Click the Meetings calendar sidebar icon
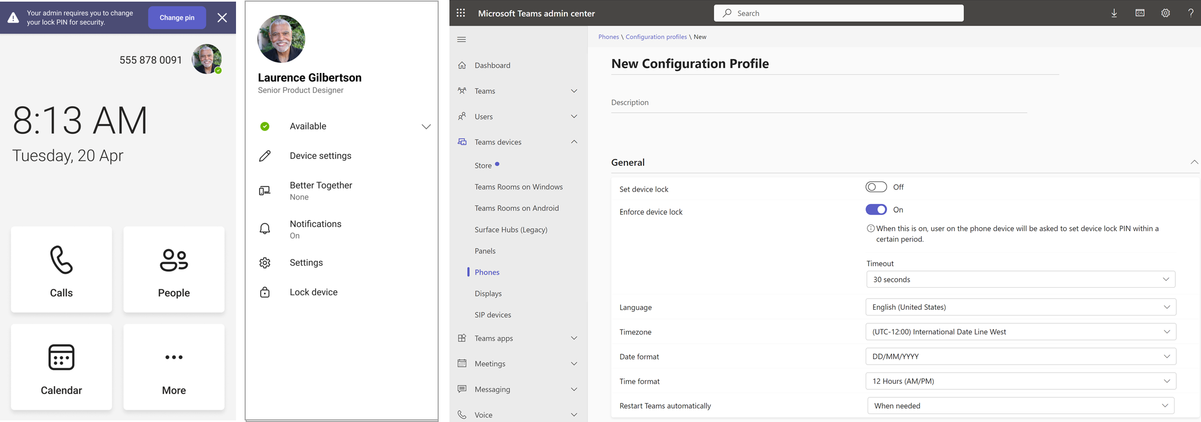The height and width of the screenshot is (422, 1201). 462,363
